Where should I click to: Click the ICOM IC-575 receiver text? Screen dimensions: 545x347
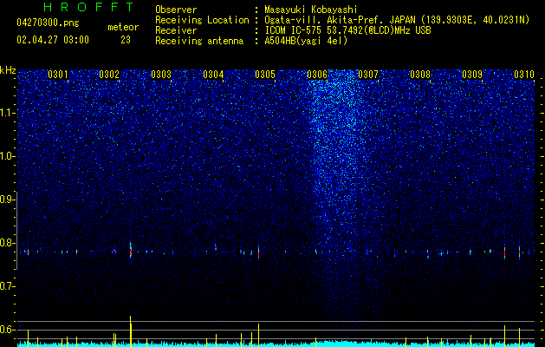[347, 30]
